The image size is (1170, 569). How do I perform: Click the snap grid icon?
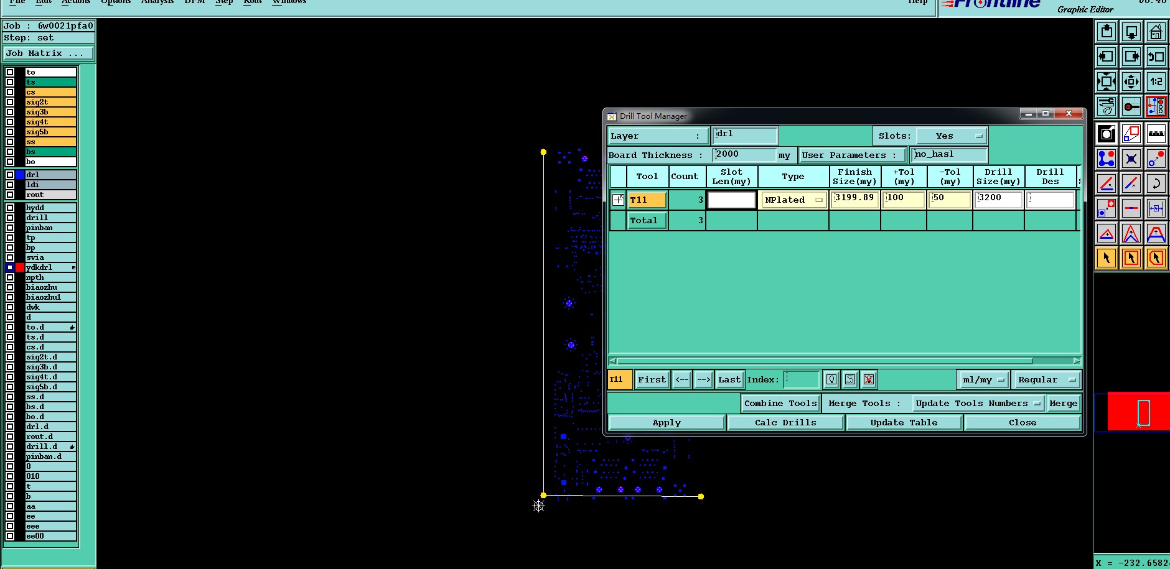click(1131, 106)
